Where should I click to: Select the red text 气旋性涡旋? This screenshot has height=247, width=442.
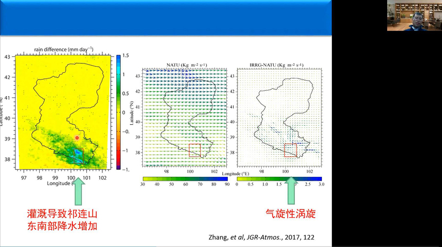[291, 214]
